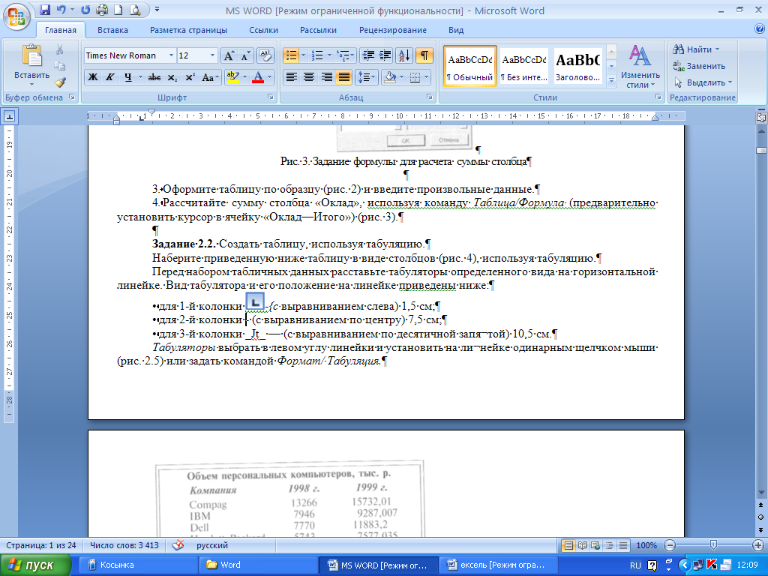Expand numbered list dropdown arrow
The image size is (768, 576).
coord(329,55)
